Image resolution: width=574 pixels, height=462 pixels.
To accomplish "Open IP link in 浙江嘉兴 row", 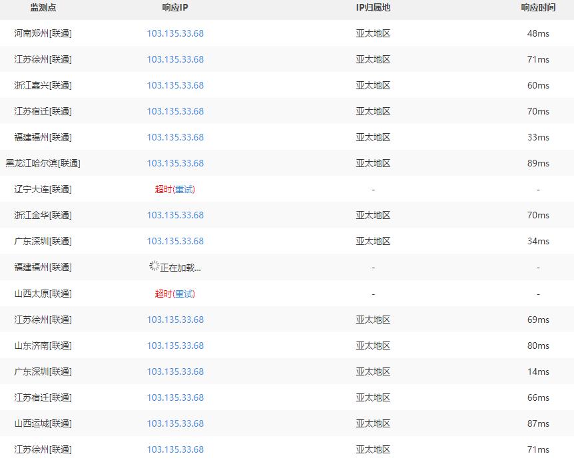I will [175, 85].
